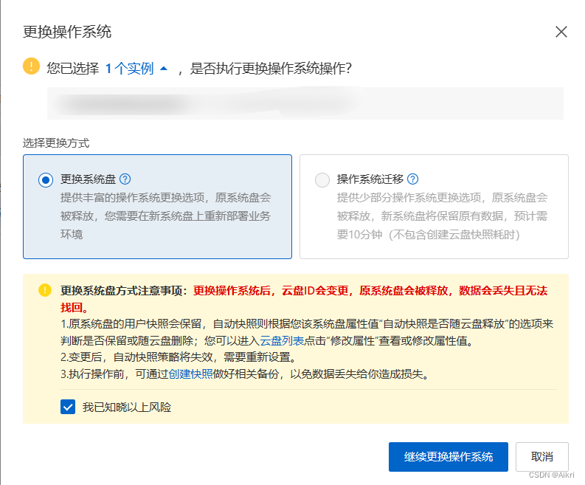Select the 更换系统盘 radio option

46,180
